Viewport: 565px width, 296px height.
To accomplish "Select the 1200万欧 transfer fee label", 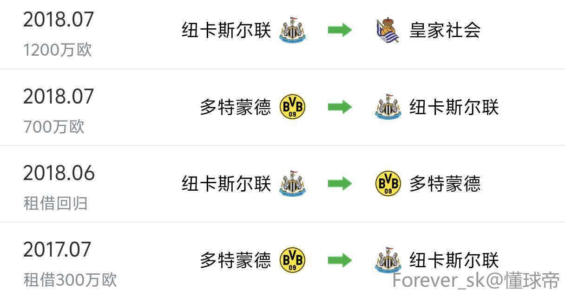I will point(58,50).
